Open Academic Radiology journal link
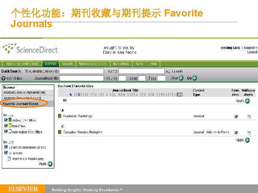258x193 pixels. (x=77, y=116)
